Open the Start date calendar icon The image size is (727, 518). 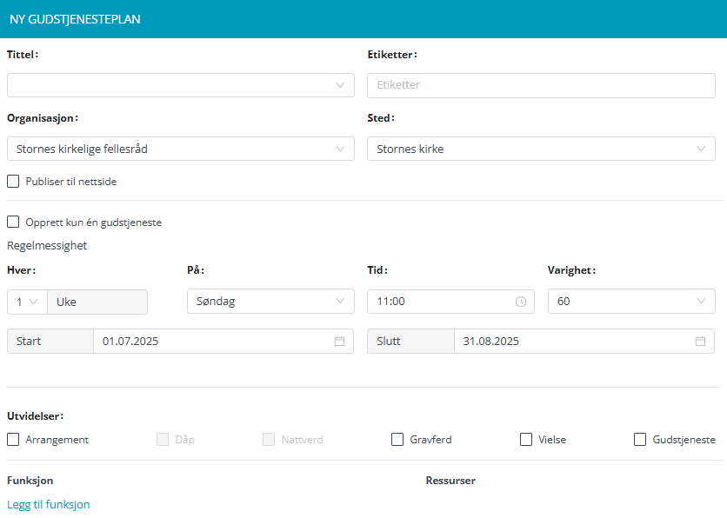tap(339, 342)
